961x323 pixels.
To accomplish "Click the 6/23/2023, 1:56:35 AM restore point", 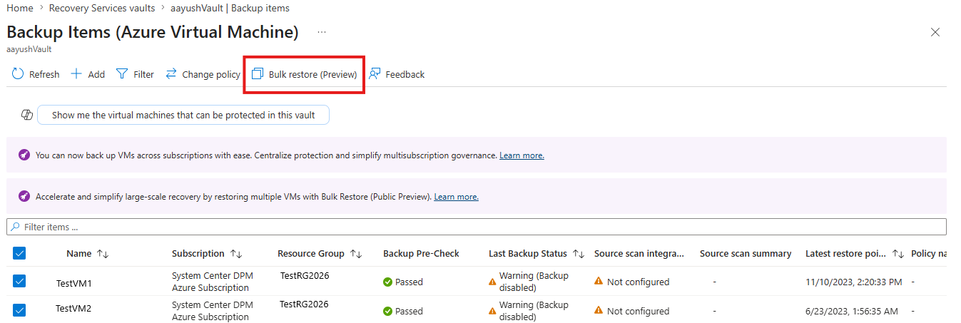I will (850, 311).
